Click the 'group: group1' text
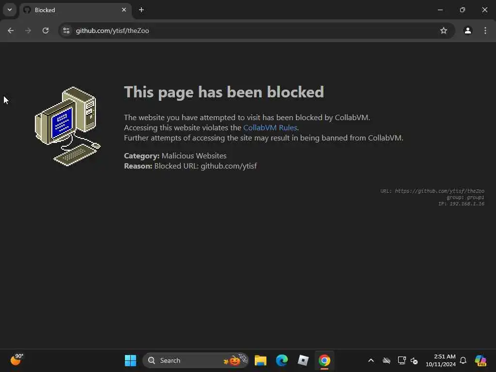This screenshot has width=496, height=372. point(465,198)
